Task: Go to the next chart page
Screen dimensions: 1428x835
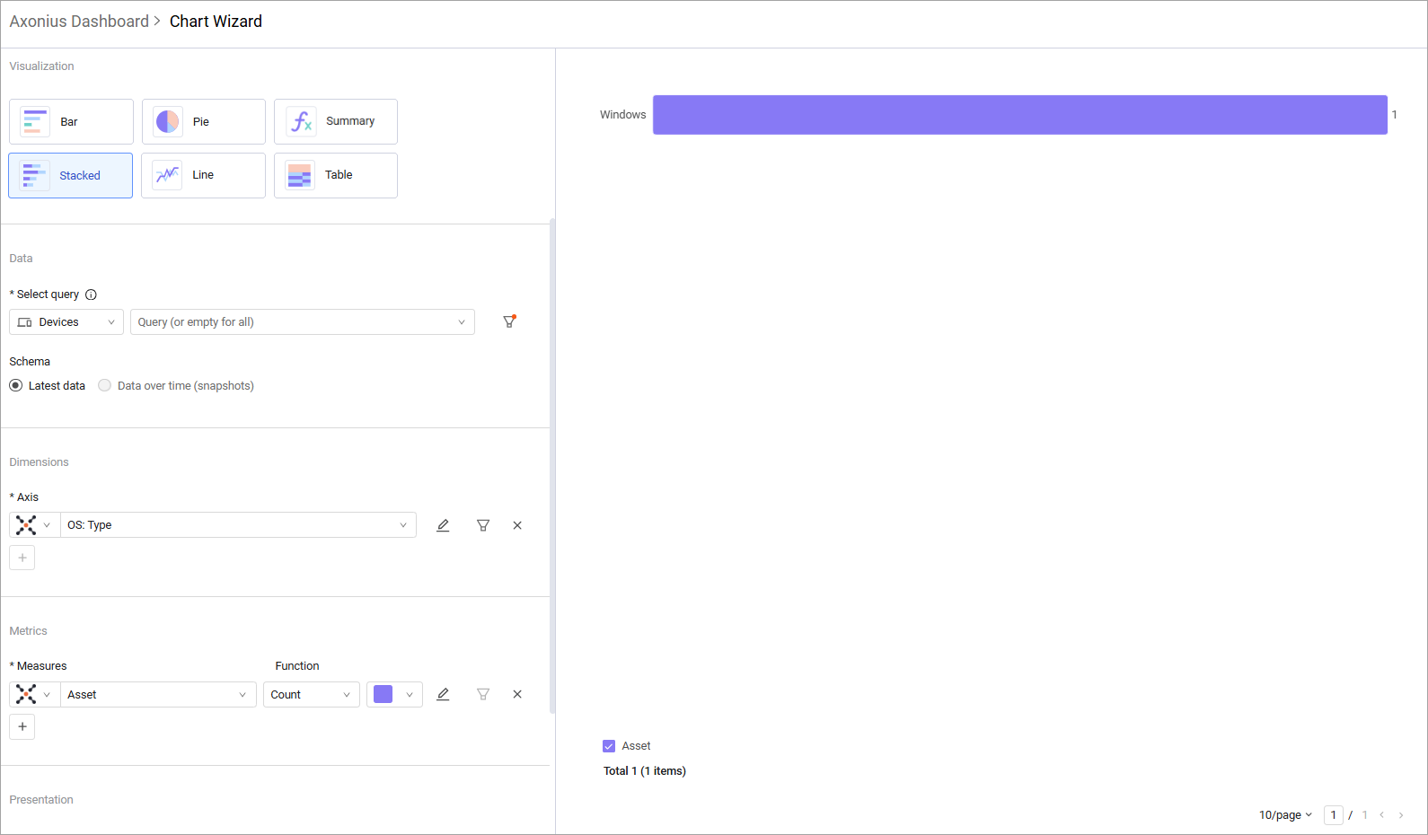Action: (1401, 815)
